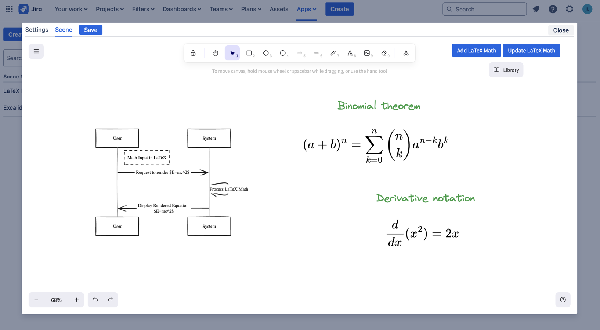
Task: Select the top System box in diagram
Action: (x=209, y=138)
